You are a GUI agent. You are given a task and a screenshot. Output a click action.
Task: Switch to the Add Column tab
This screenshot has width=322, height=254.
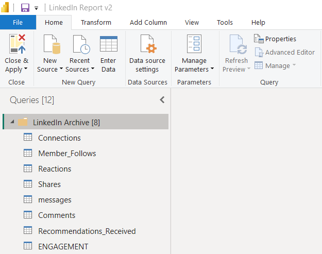tap(148, 22)
